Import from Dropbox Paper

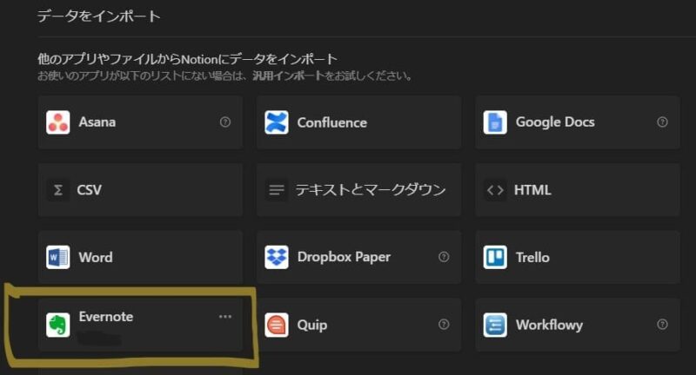click(x=358, y=257)
